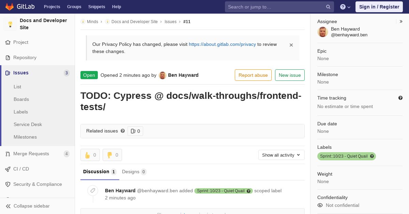Viewport: 409px width, 214px height.
Task: Click the Minds breadcrumb link
Action: pos(92,22)
